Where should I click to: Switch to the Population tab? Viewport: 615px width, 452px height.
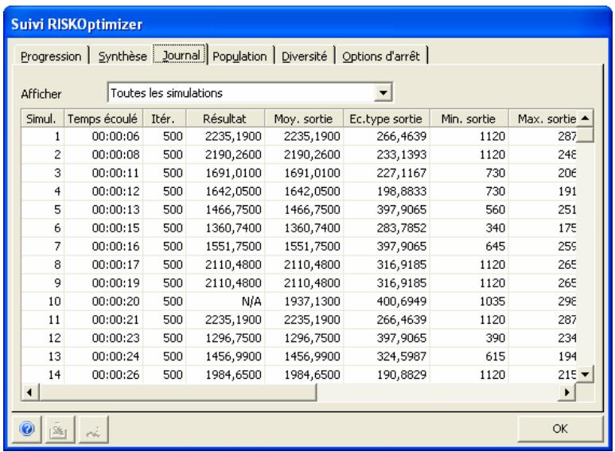click(239, 56)
